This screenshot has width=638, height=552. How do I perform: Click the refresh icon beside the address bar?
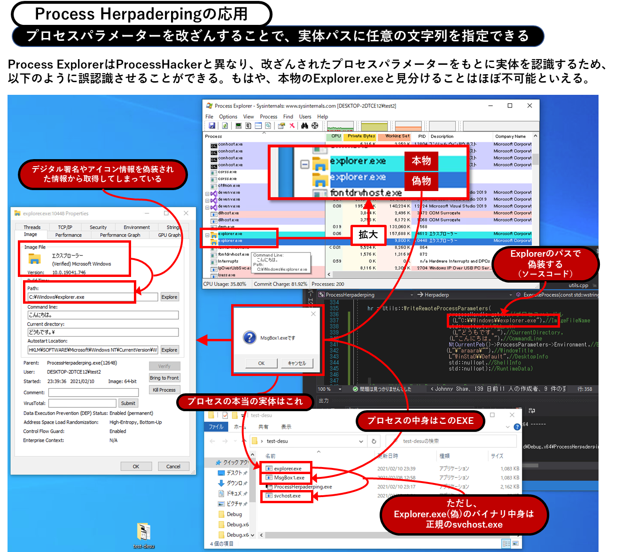click(x=374, y=441)
